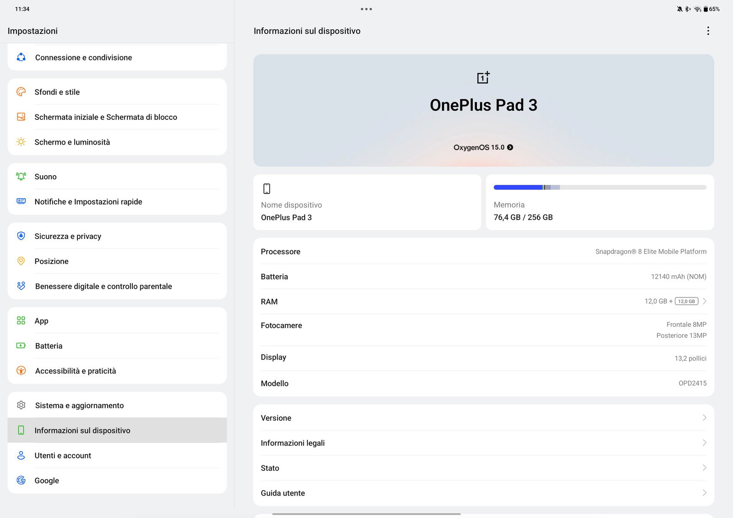
Task: Open Connessione e condivisione settings
Action: coord(117,57)
